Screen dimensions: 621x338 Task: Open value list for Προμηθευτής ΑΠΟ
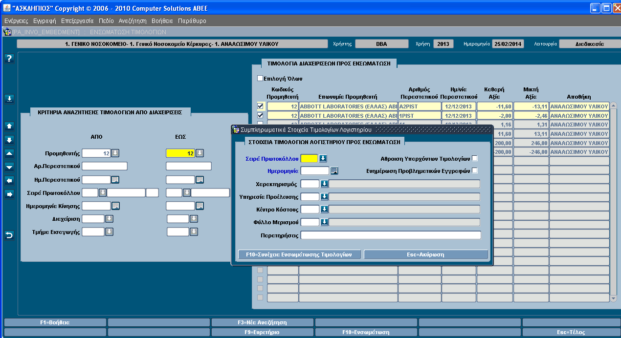[115, 153]
